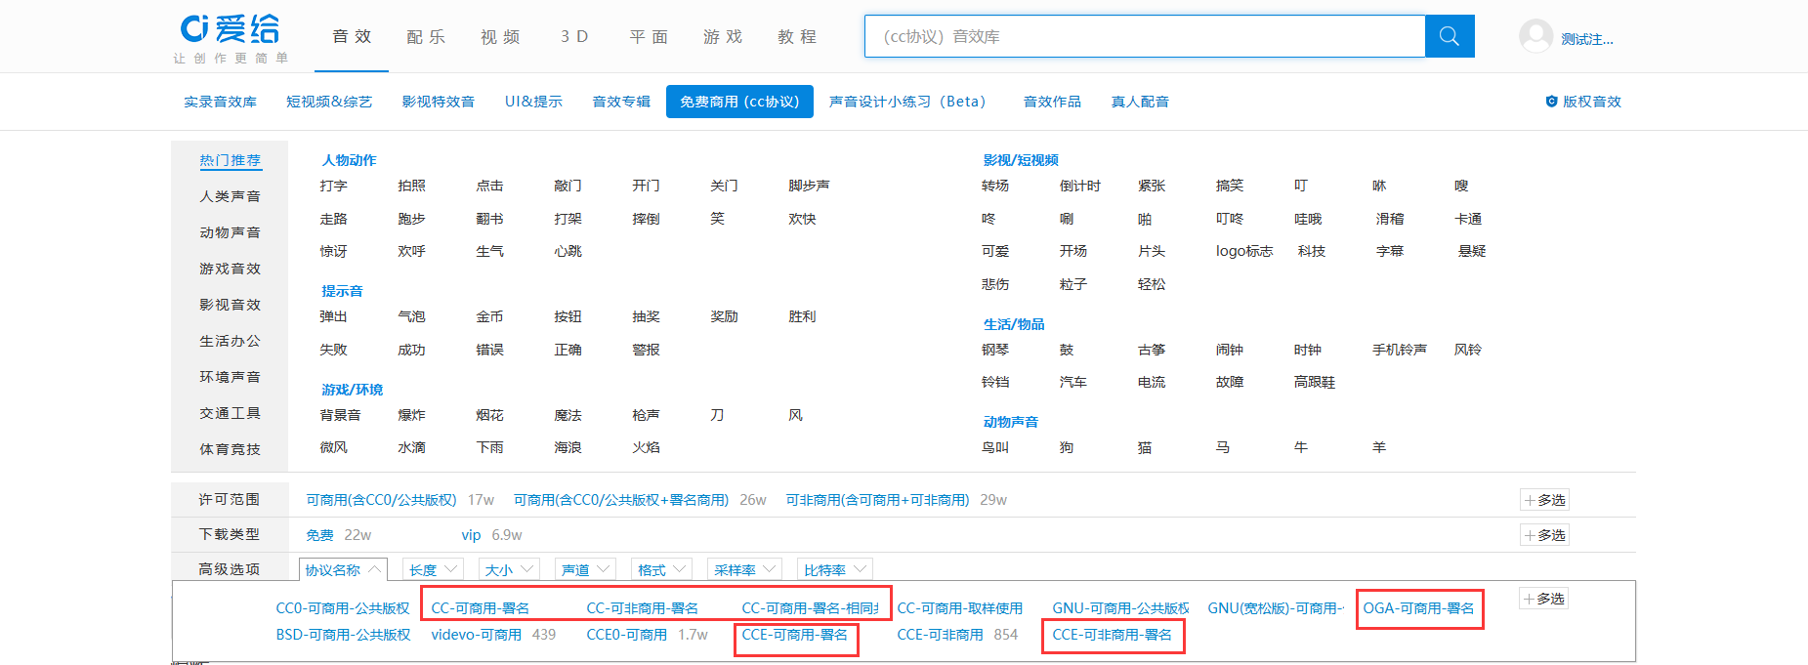Expand the 采样率 filter dropdown
This screenshot has height=665, width=1808.
744,569
